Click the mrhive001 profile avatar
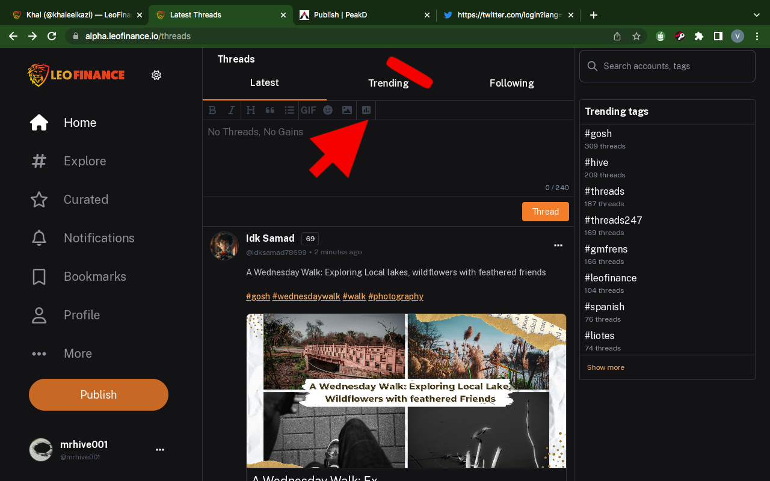The image size is (770, 481). [41, 450]
